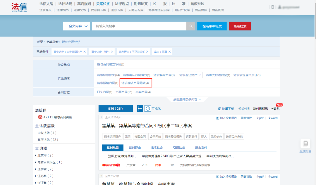Click the 首页 breadcrumb link

[39, 42]
